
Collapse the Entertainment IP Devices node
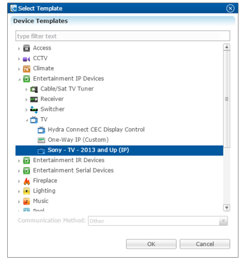tap(19, 79)
